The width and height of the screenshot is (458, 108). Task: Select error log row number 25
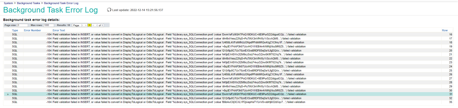(228, 70)
